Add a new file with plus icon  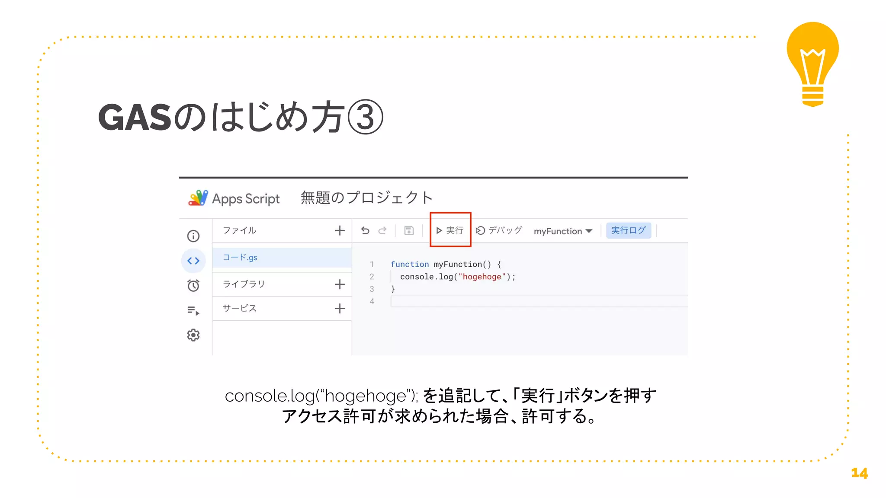(x=340, y=230)
